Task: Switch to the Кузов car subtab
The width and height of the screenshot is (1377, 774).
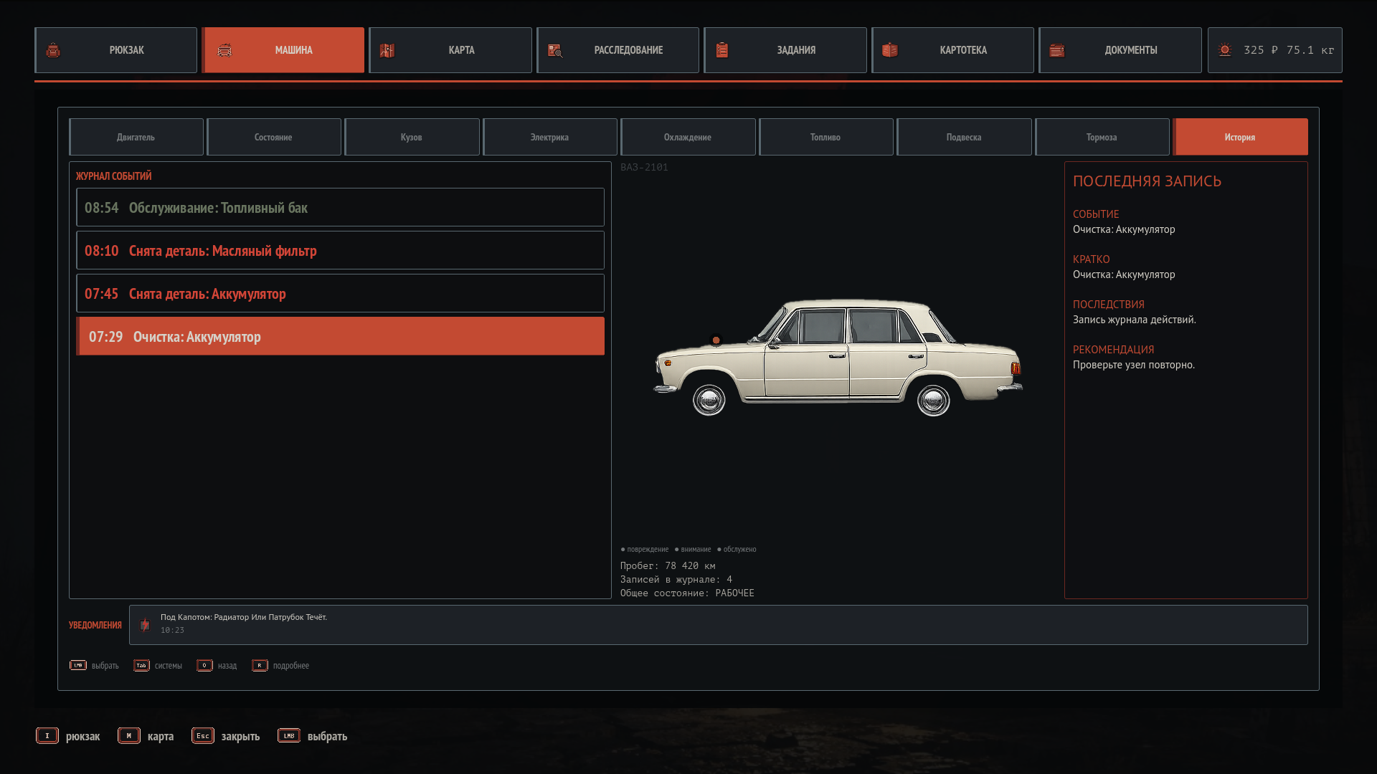Action: pyautogui.click(x=412, y=137)
